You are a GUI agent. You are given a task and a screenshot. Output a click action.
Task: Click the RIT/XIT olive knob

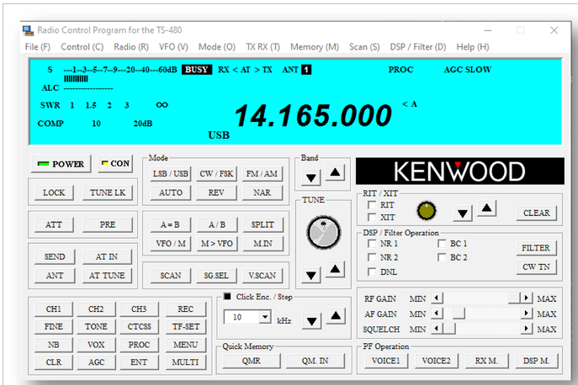click(427, 211)
